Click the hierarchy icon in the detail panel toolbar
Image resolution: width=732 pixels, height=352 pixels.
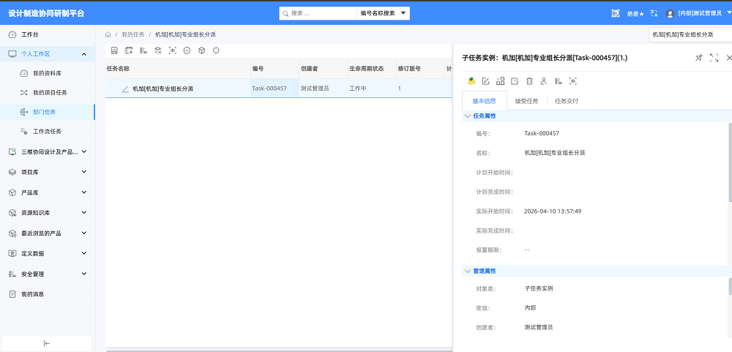click(559, 81)
